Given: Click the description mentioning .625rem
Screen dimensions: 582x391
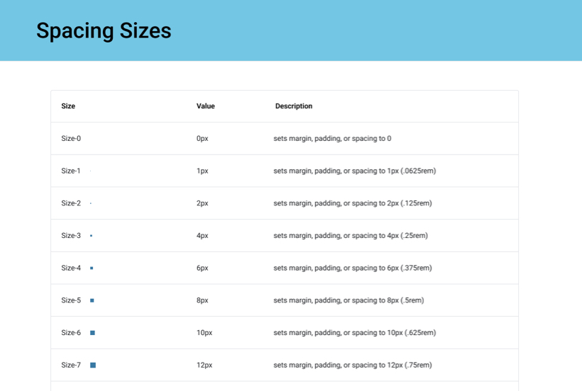Looking at the screenshot, I should point(355,333).
